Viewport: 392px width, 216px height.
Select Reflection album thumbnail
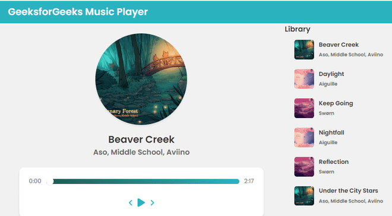point(304,167)
